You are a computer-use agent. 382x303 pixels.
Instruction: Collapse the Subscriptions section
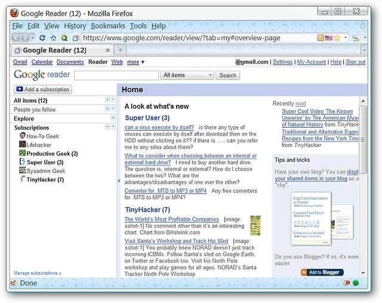107,126
